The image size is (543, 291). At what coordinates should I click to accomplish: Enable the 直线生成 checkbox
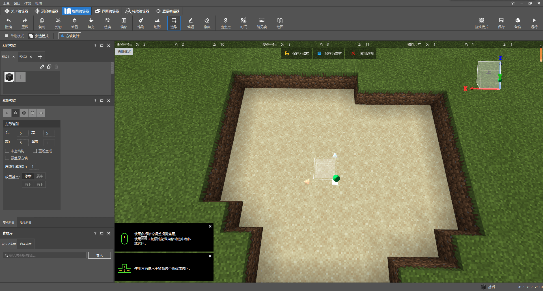point(35,151)
